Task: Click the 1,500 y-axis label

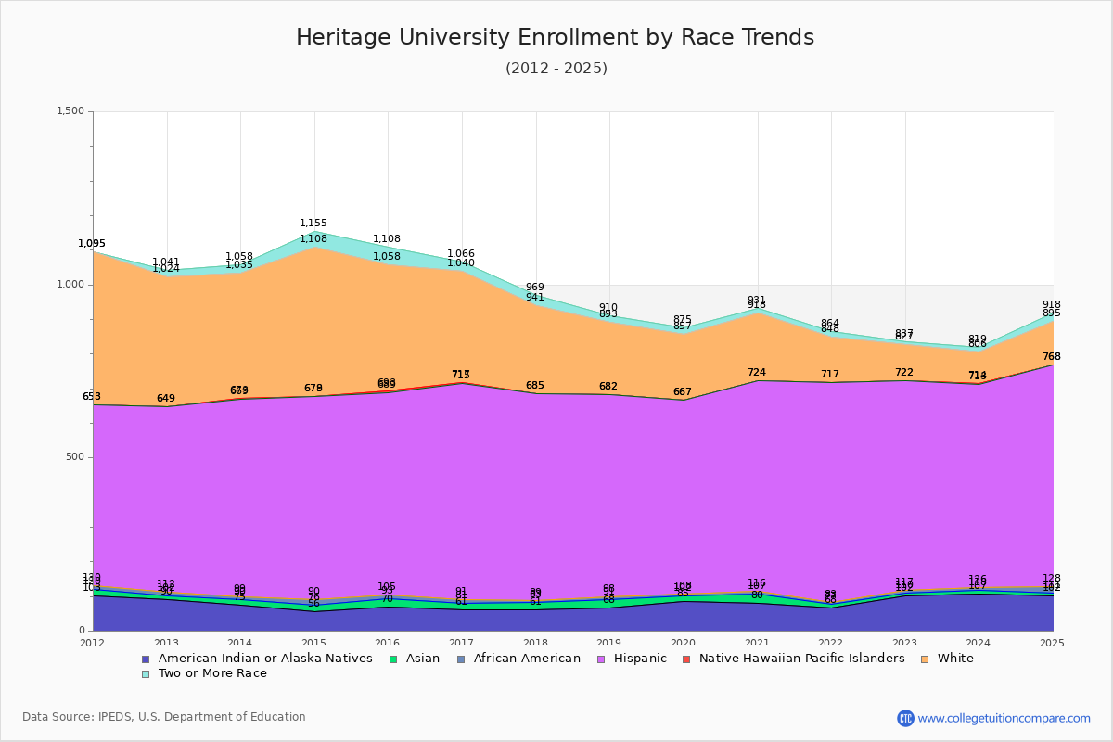Action: coord(71,111)
